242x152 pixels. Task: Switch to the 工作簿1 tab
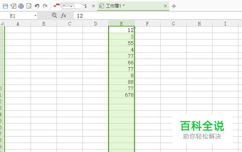tap(133, 6)
